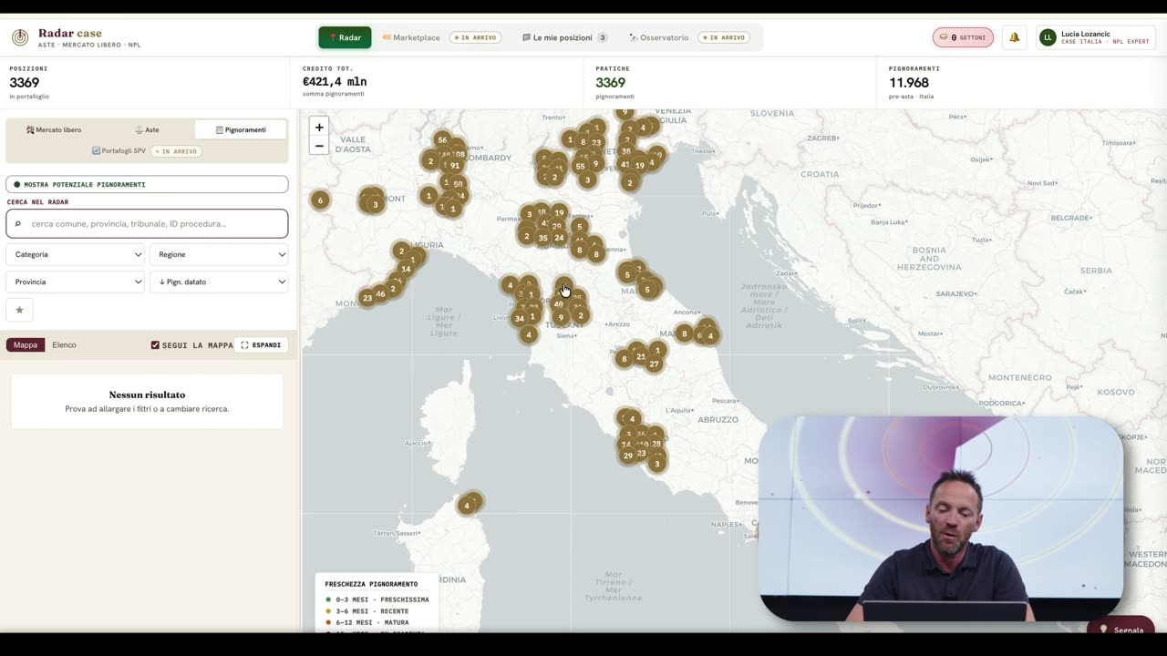The image size is (1167, 656).
Task: Select the map cluster labeled 91
Action: [x=455, y=166]
